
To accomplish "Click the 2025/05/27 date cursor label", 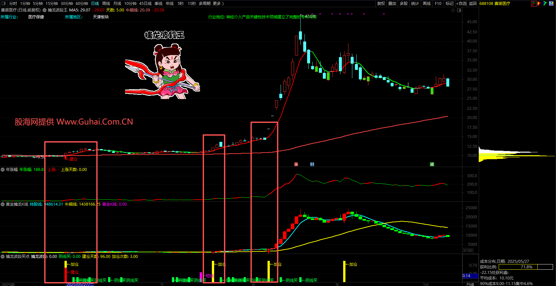I will click(80, 284).
